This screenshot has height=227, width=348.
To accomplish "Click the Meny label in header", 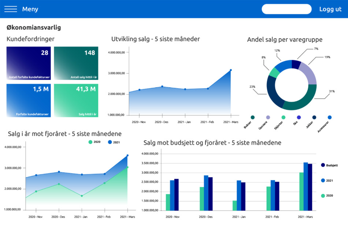I will 30,9.
